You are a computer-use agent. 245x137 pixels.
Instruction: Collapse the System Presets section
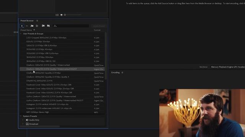coord(21,116)
